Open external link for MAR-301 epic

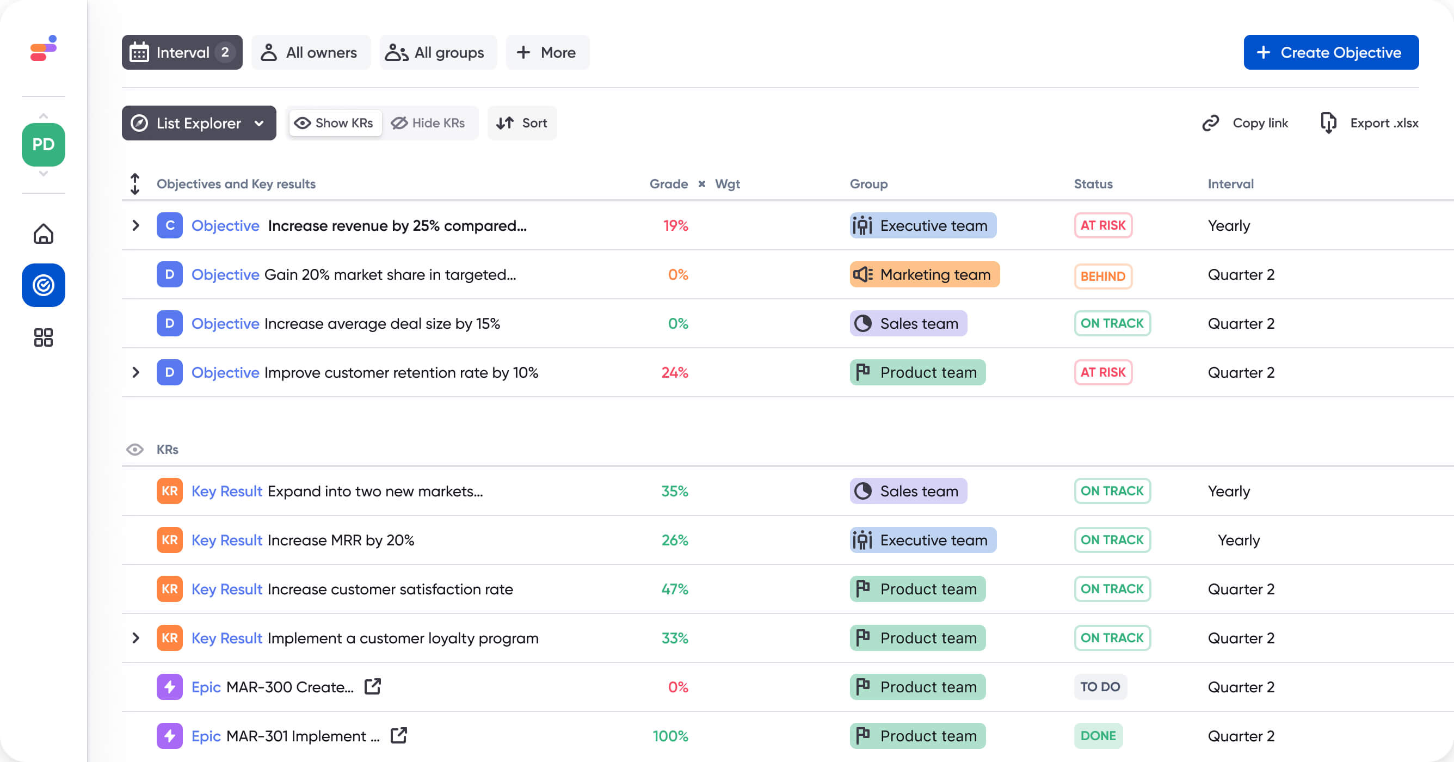click(398, 735)
